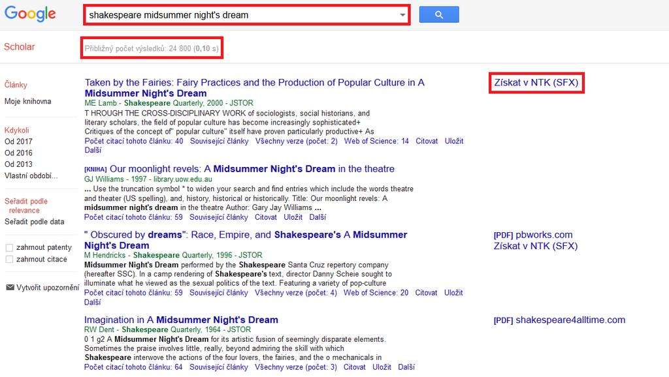Select Seřadit podle relevance
Screen dimensions: 669x377
pyautogui.click(x=26, y=205)
